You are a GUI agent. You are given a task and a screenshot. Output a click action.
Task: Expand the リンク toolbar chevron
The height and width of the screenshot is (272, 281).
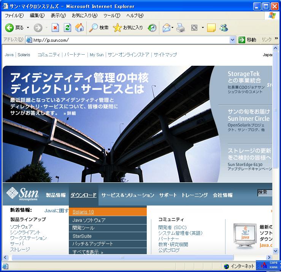coord(276,38)
